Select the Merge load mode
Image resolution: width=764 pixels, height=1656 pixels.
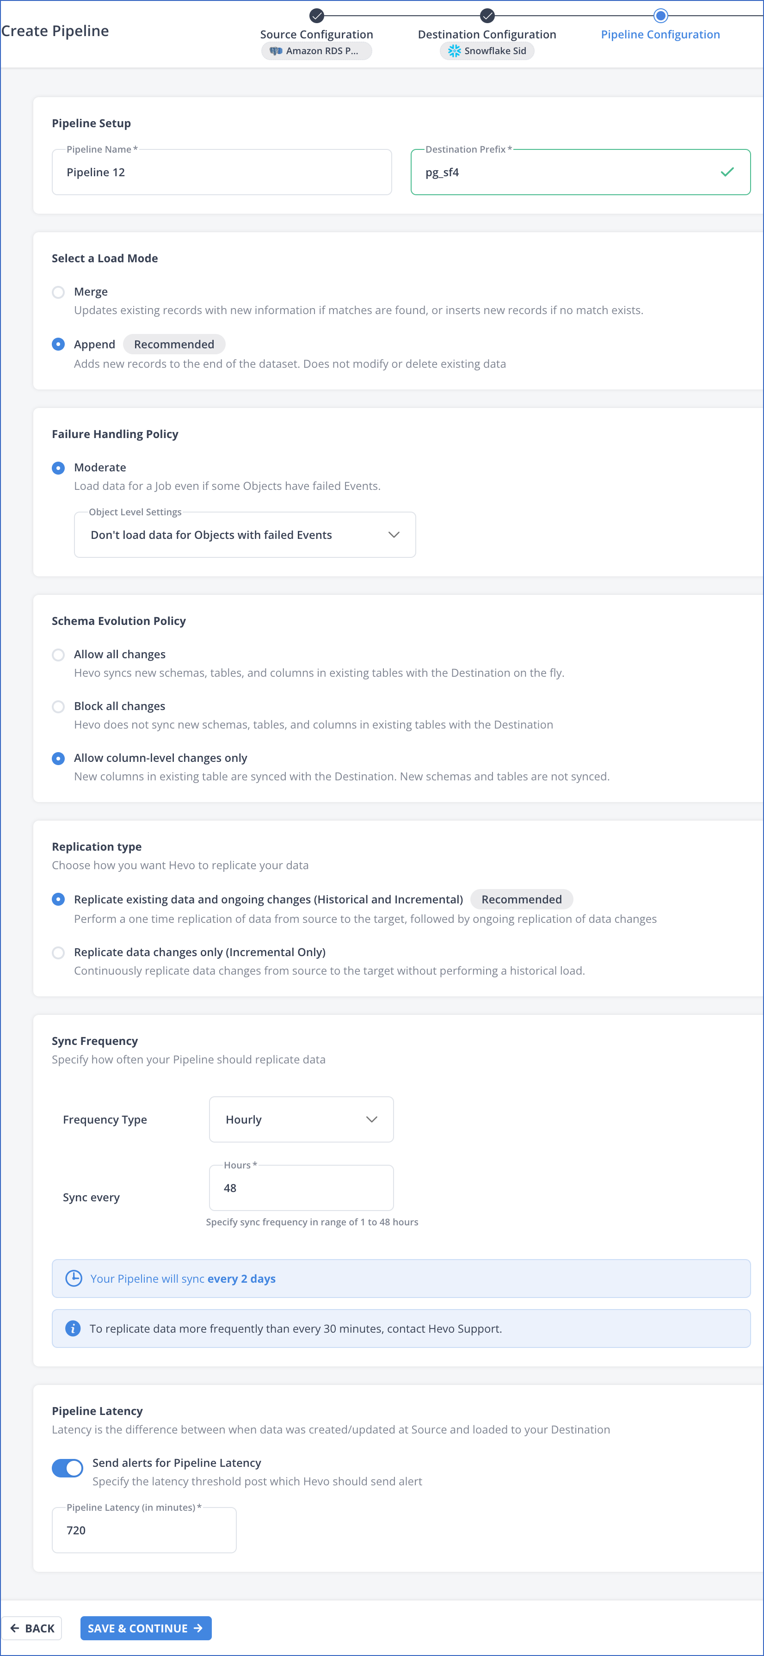[58, 292]
